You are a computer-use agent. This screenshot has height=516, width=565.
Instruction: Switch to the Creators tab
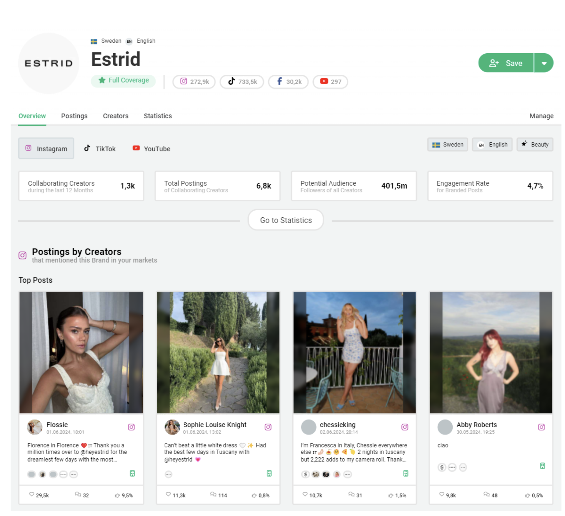click(x=115, y=116)
